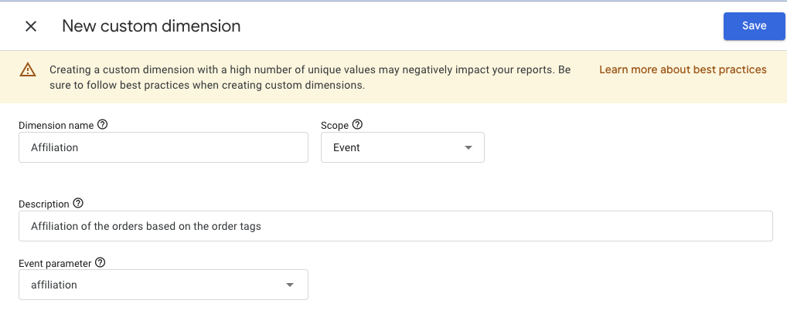Click the 'affiliation' event parameter value
Viewport: 787px width, 334px height.
coord(54,285)
